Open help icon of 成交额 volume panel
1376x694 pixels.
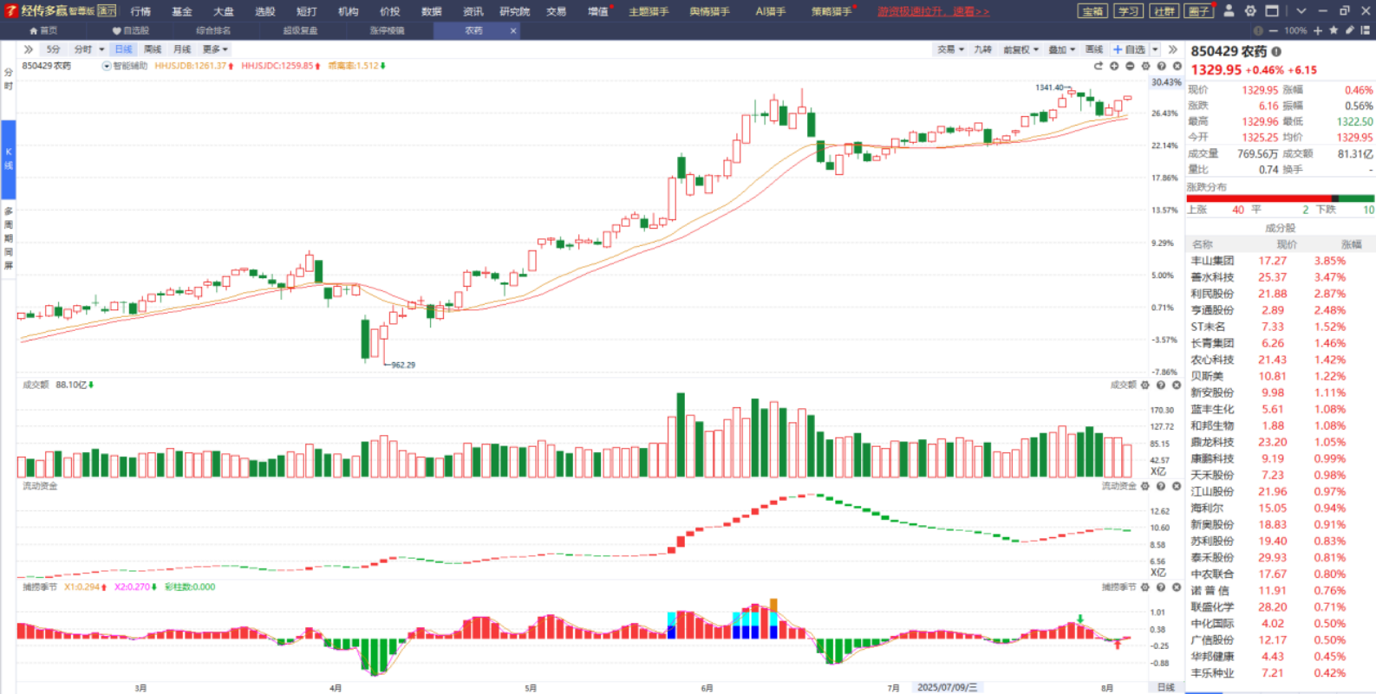(x=1160, y=385)
